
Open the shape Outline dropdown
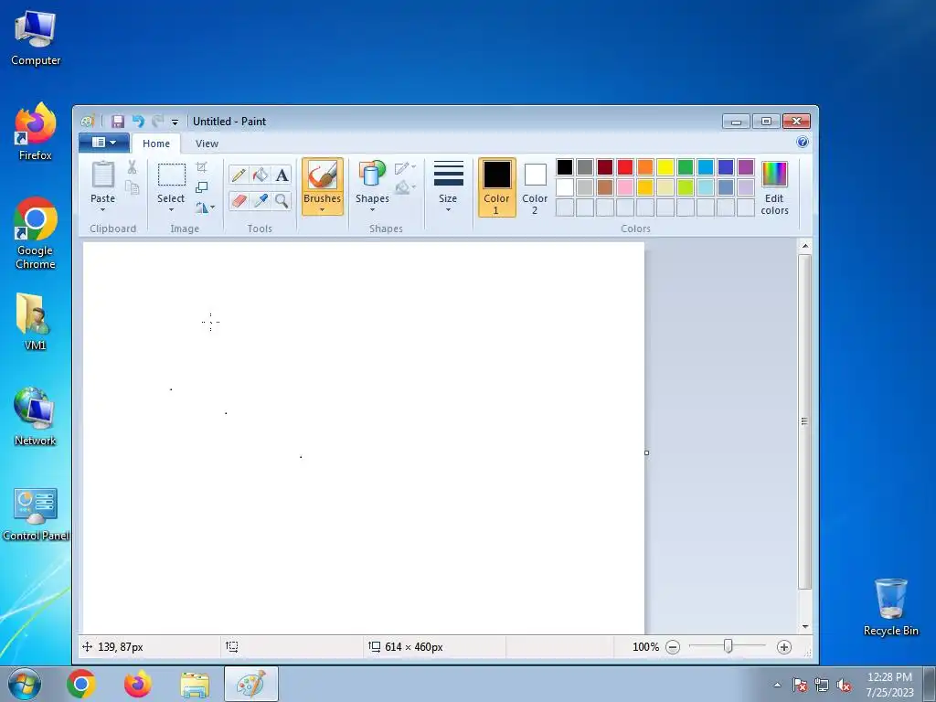(405, 168)
